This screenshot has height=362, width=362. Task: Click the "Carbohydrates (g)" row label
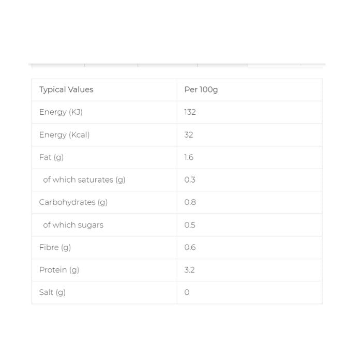click(73, 202)
